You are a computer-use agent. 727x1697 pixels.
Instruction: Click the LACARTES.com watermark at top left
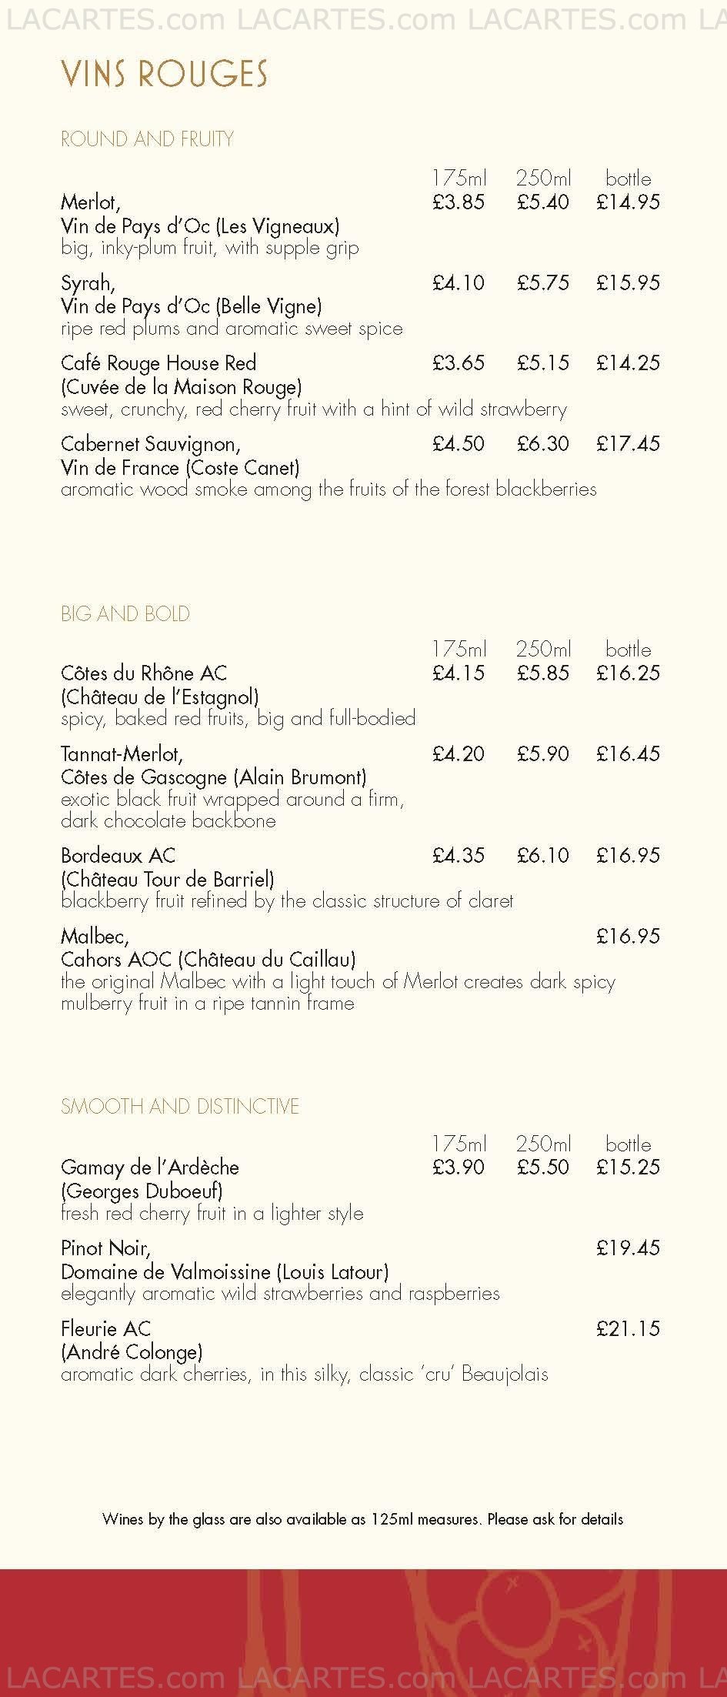(x=115, y=21)
